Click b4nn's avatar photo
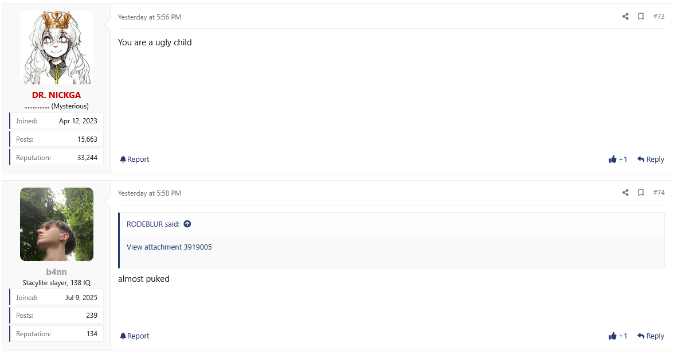Image resolution: width=674 pixels, height=354 pixels. (x=57, y=224)
